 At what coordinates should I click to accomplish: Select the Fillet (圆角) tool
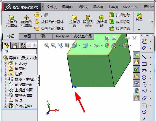139,17
